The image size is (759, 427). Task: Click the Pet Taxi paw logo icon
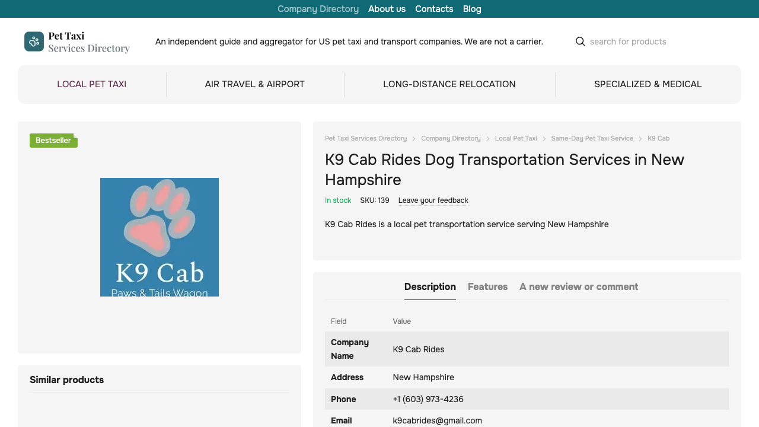click(34, 42)
